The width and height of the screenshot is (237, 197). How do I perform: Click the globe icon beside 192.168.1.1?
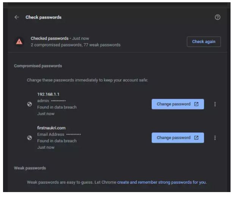click(x=30, y=104)
